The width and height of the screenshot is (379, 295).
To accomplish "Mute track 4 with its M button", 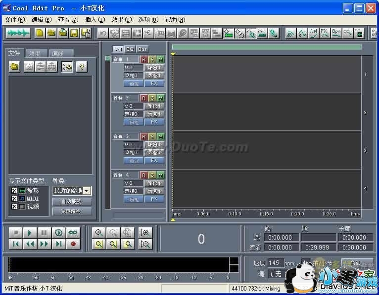I will pos(160,175).
